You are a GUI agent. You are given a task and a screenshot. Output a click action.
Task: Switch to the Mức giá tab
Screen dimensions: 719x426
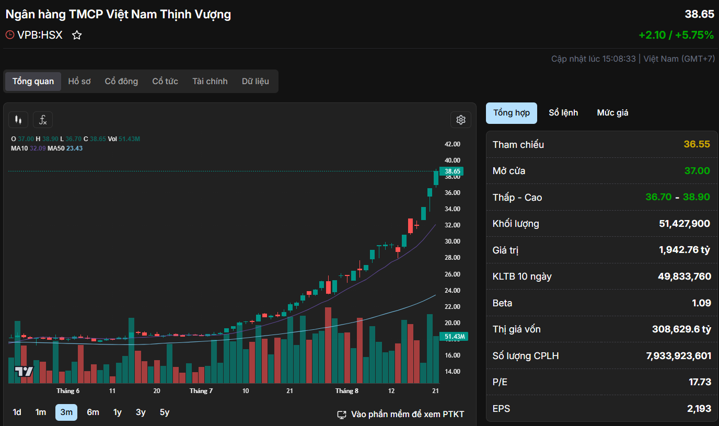point(613,113)
